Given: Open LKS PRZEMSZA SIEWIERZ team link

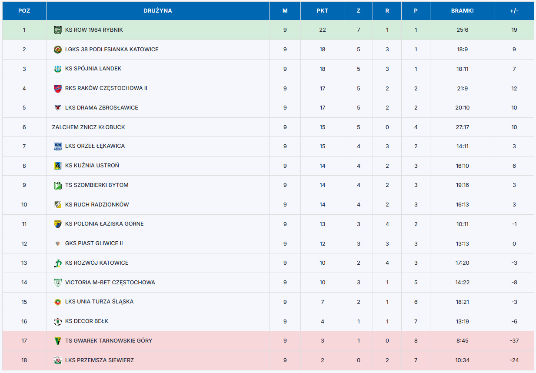Looking at the screenshot, I should pos(100,360).
